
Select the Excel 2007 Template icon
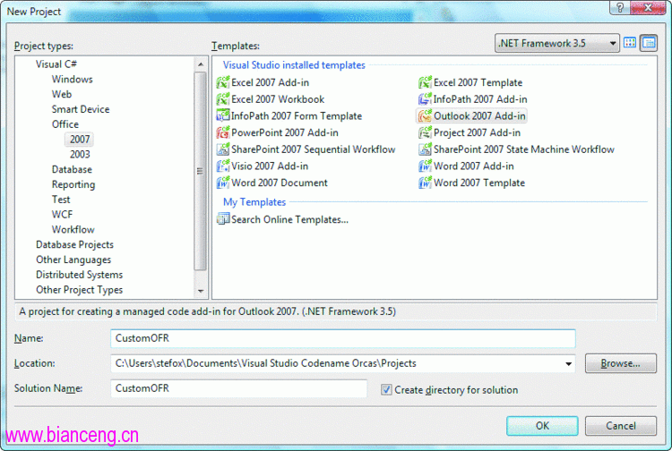pos(425,82)
